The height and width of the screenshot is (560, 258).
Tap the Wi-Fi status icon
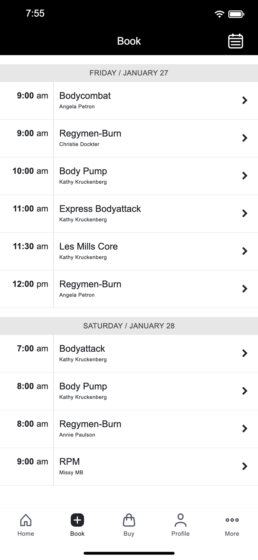[x=219, y=13]
